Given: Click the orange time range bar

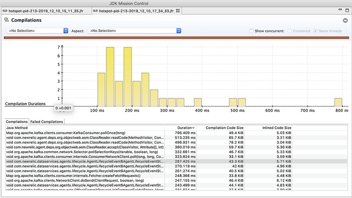Looking at the screenshot, I should (176, 38).
